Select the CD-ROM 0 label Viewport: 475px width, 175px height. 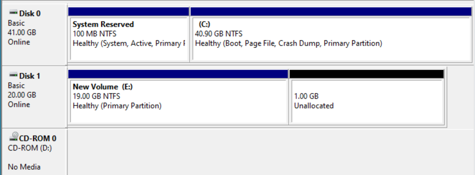coord(37,138)
